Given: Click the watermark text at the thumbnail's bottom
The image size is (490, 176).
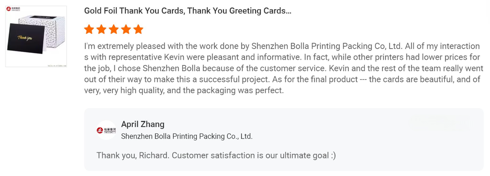Looking at the screenshot, I should click(x=57, y=65).
